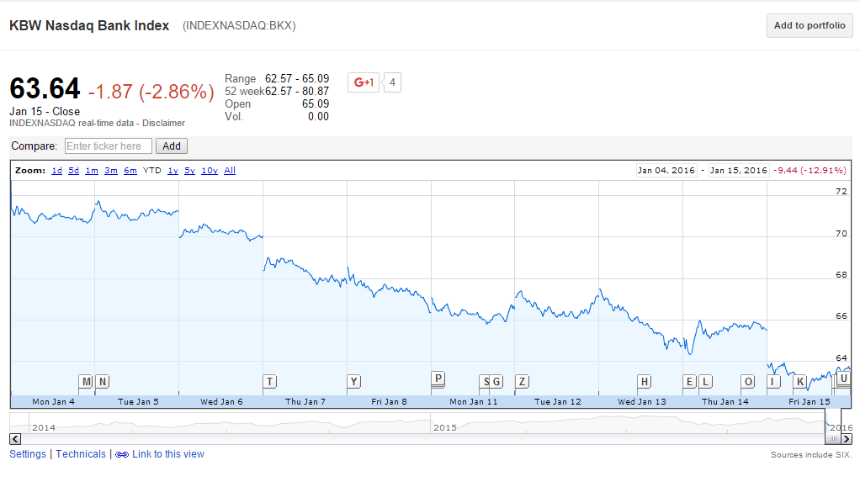Screen dimensions: 860x503
Task: Click the Sources include SIX. text
Action: (x=811, y=455)
